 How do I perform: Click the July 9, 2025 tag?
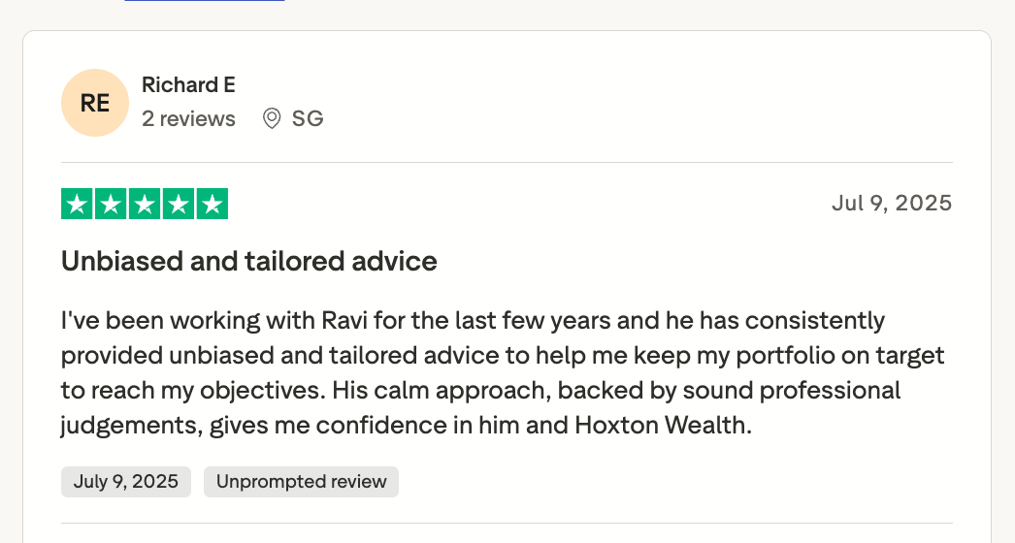tap(126, 482)
